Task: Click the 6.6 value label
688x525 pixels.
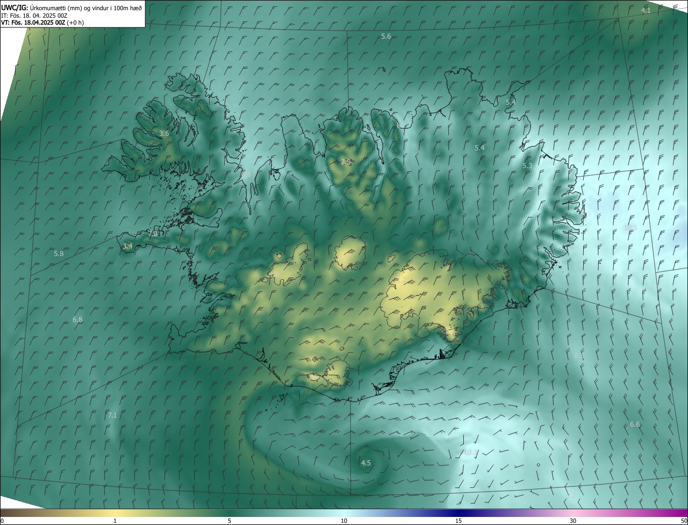Action: [x=635, y=424]
